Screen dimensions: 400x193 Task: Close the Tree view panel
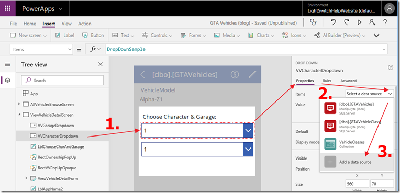101,64
